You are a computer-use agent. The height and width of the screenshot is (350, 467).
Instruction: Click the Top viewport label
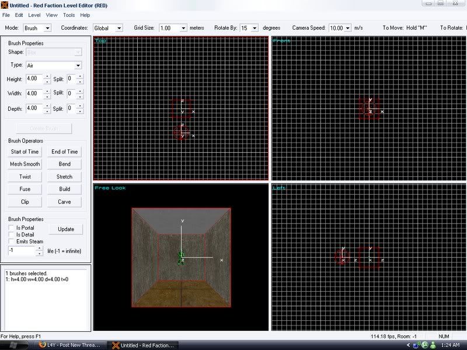[x=100, y=40]
